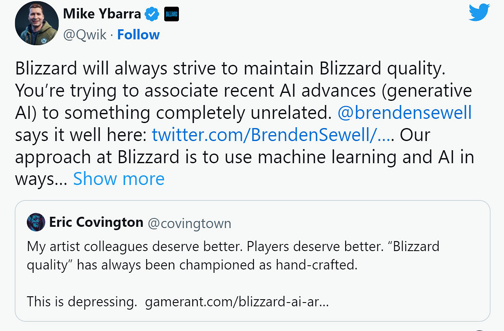The image size is (504, 331).
Task: Click the 'Our approach at Blizzard' sentence
Action: pos(245,157)
